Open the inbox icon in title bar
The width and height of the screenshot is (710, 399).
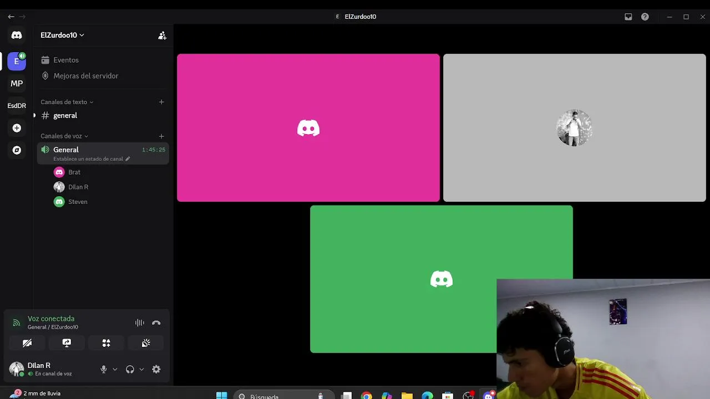tap(628, 17)
